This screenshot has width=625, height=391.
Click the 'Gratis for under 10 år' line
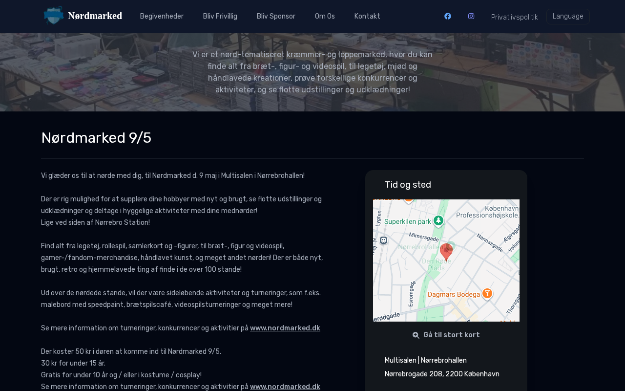tap(122, 375)
